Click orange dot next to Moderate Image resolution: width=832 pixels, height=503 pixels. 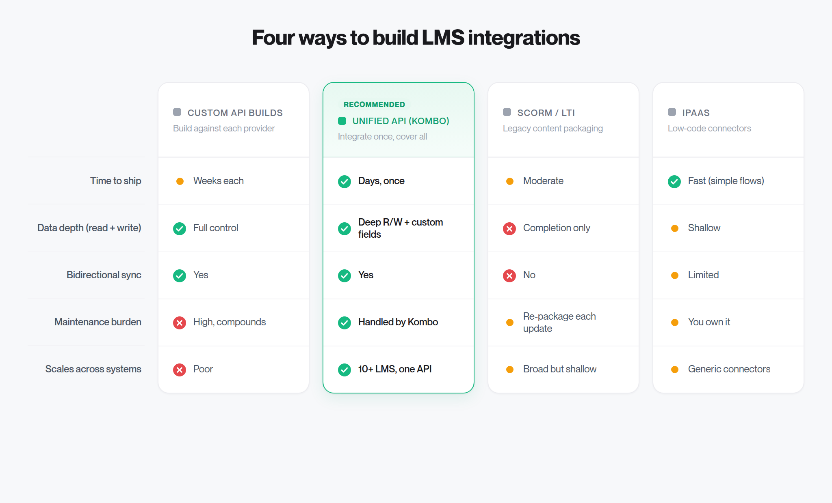(510, 181)
